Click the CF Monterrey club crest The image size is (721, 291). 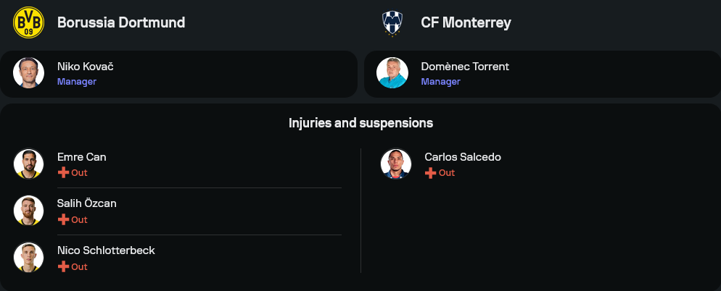(x=392, y=22)
